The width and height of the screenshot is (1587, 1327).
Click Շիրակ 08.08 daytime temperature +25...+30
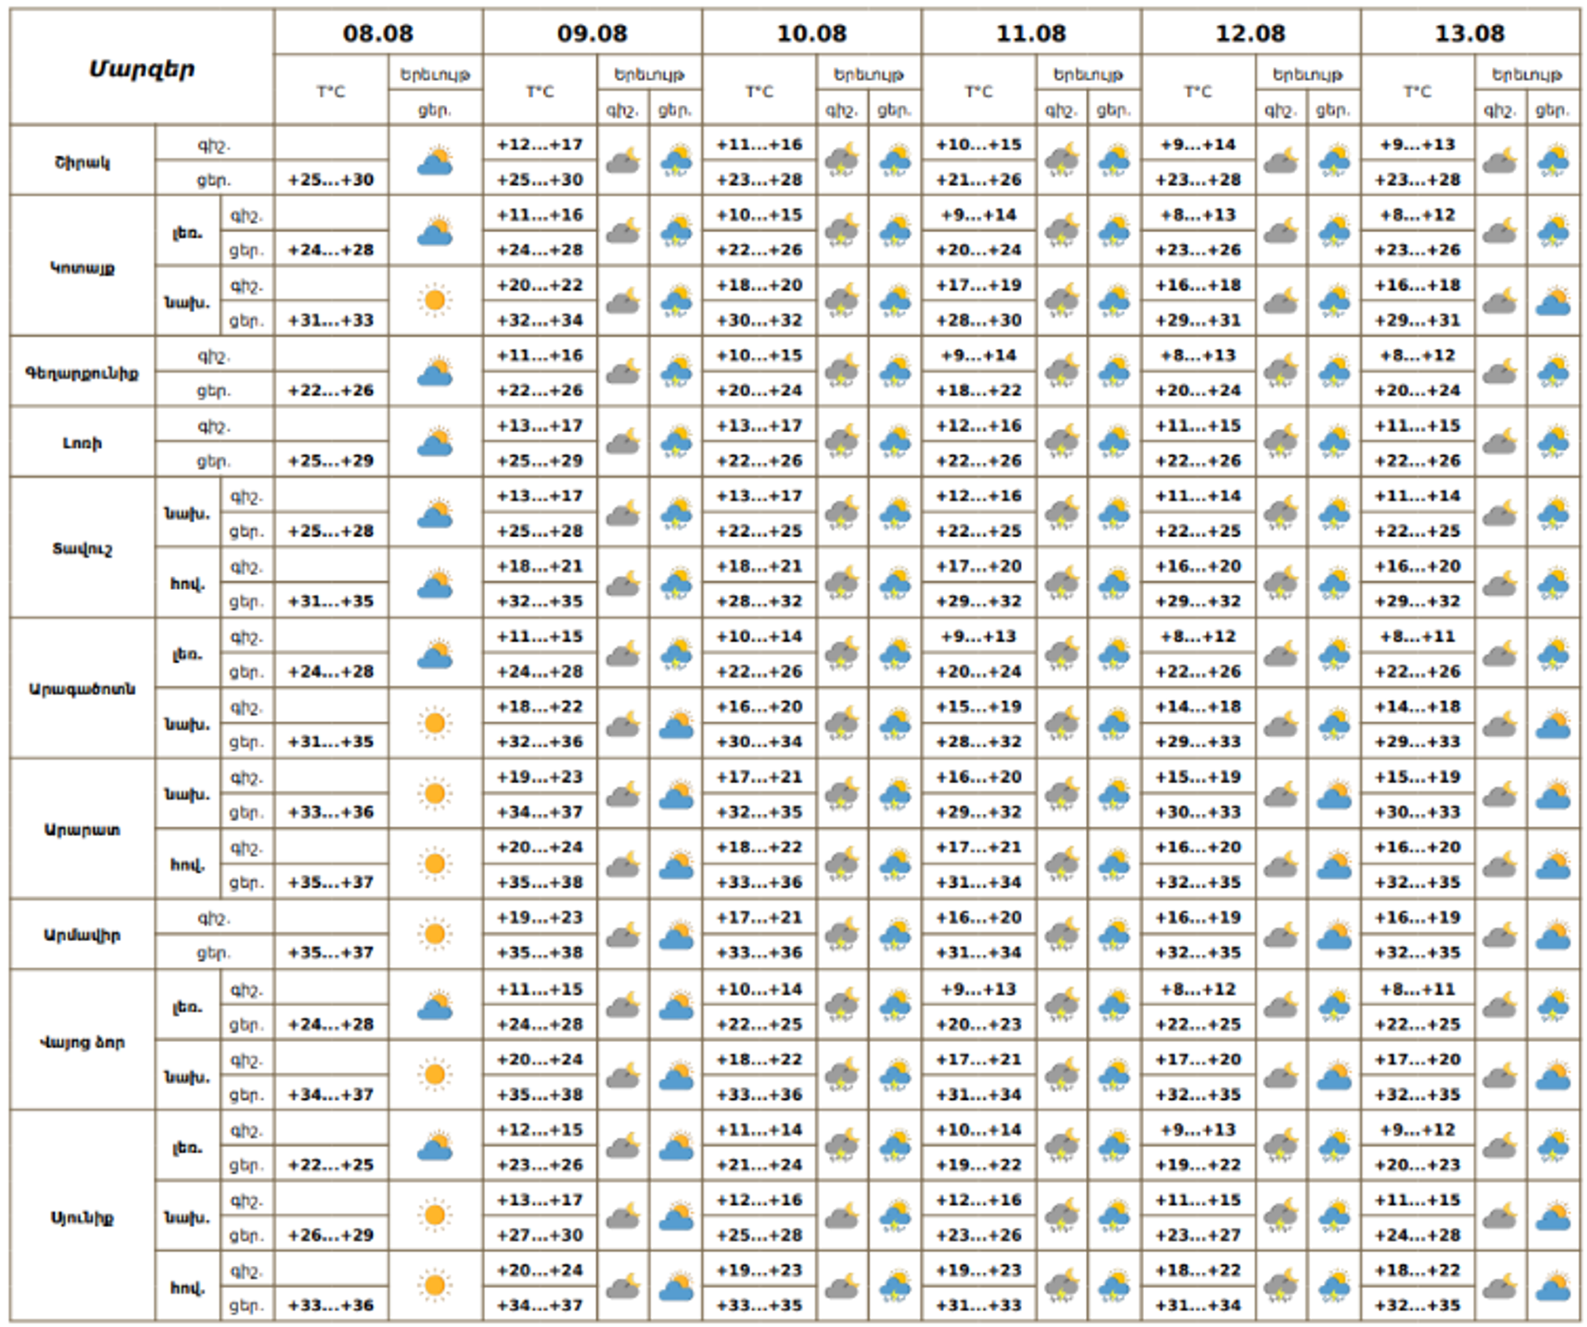[x=331, y=179]
